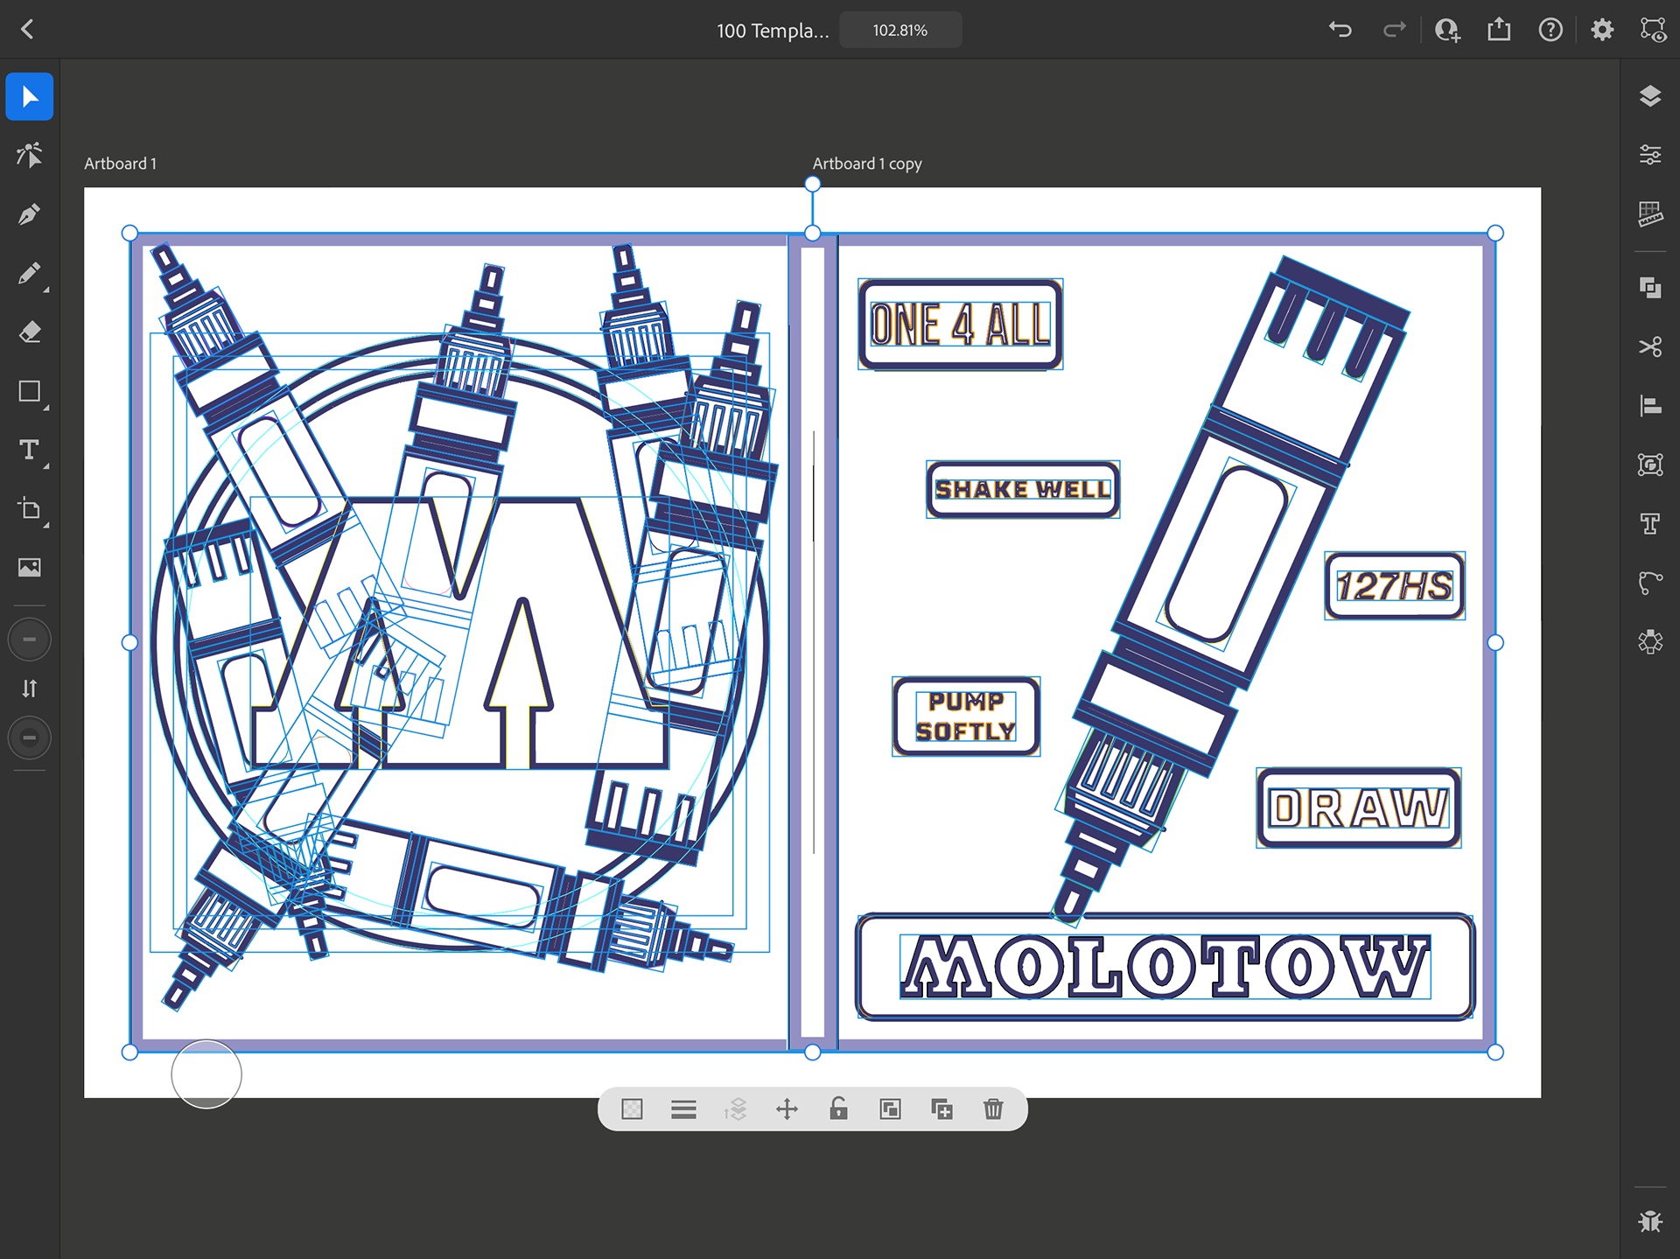Image resolution: width=1680 pixels, height=1259 pixels.
Task: Select the Artboard tool
Action: (30, 509)
